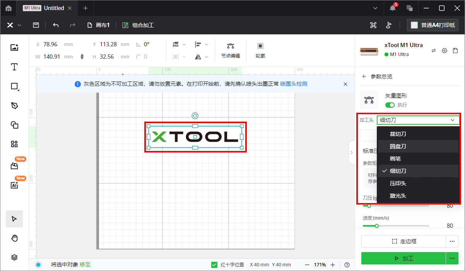The width and height of the screenshot is (465, 271).
Task: Start processing with the green 加工 button
Action: [403, 258]
